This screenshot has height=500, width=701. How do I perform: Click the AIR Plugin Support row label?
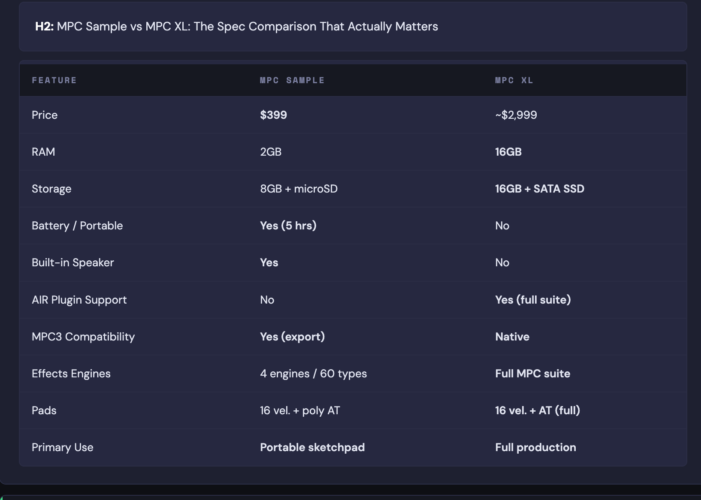point(79,300)
